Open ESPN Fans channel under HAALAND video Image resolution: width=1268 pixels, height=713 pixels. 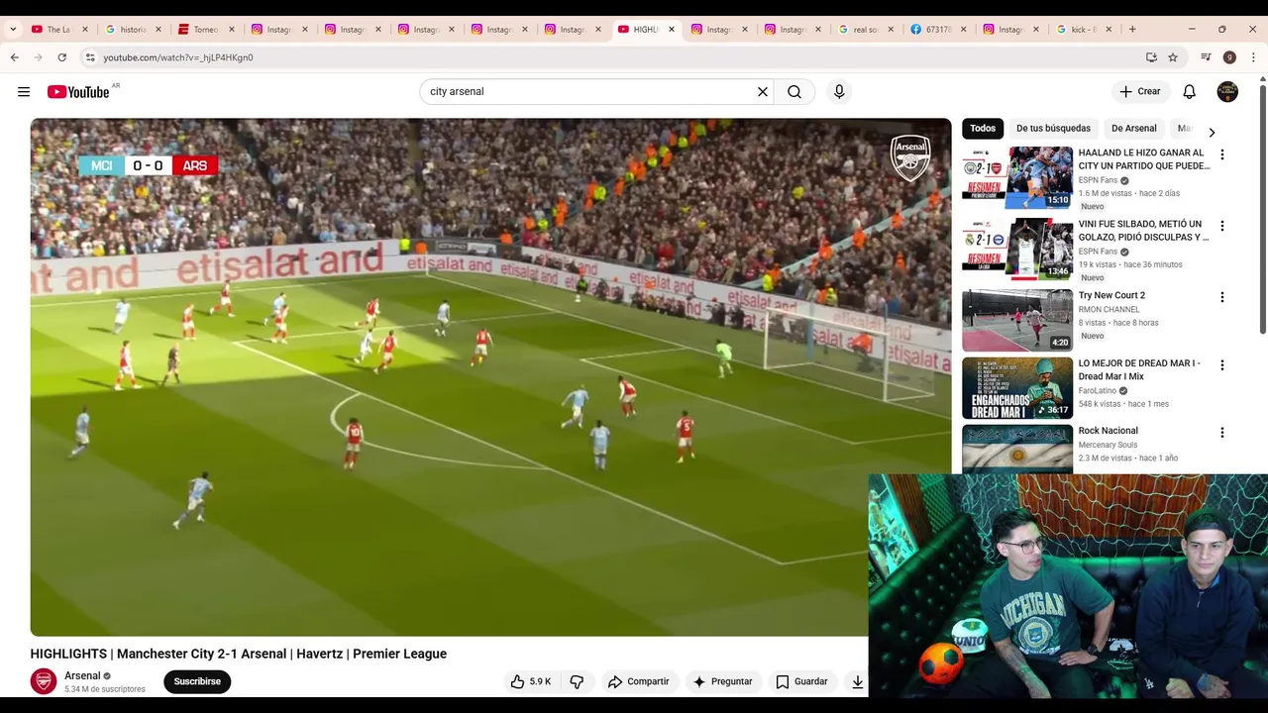click(x=1098, y=180)
